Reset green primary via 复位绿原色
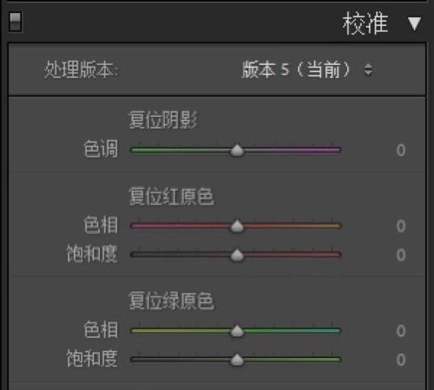 pyautogui.click(x=171, y=301)
